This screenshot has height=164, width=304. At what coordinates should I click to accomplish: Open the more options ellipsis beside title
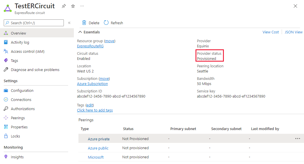pos(82,6)
